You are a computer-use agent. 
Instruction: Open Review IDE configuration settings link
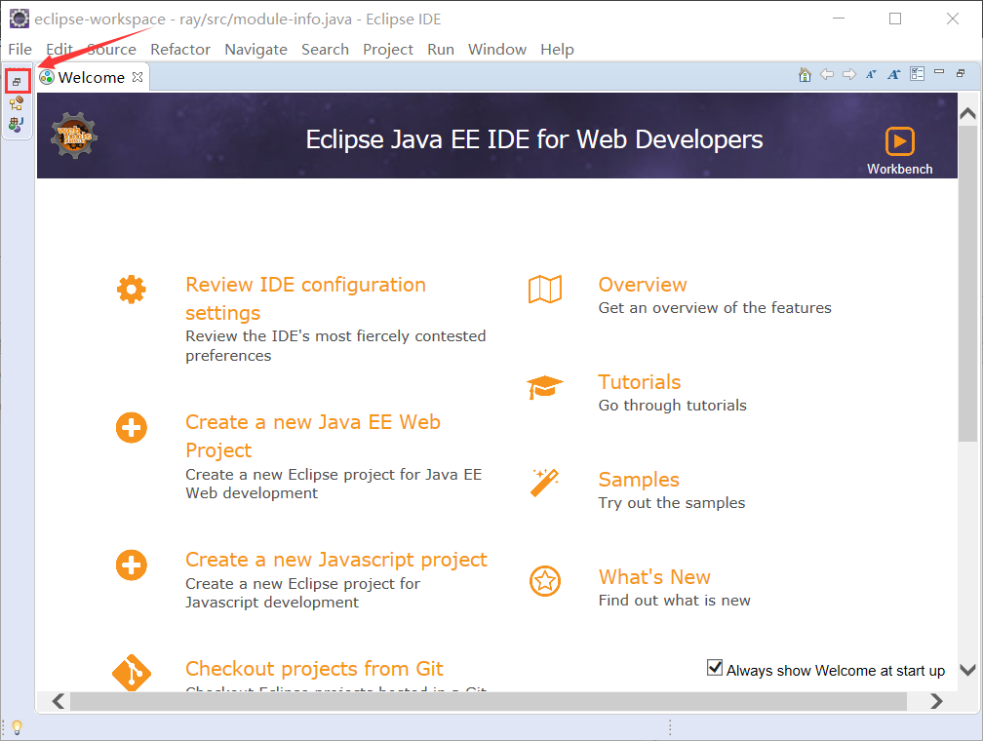[x=305, y=298]
